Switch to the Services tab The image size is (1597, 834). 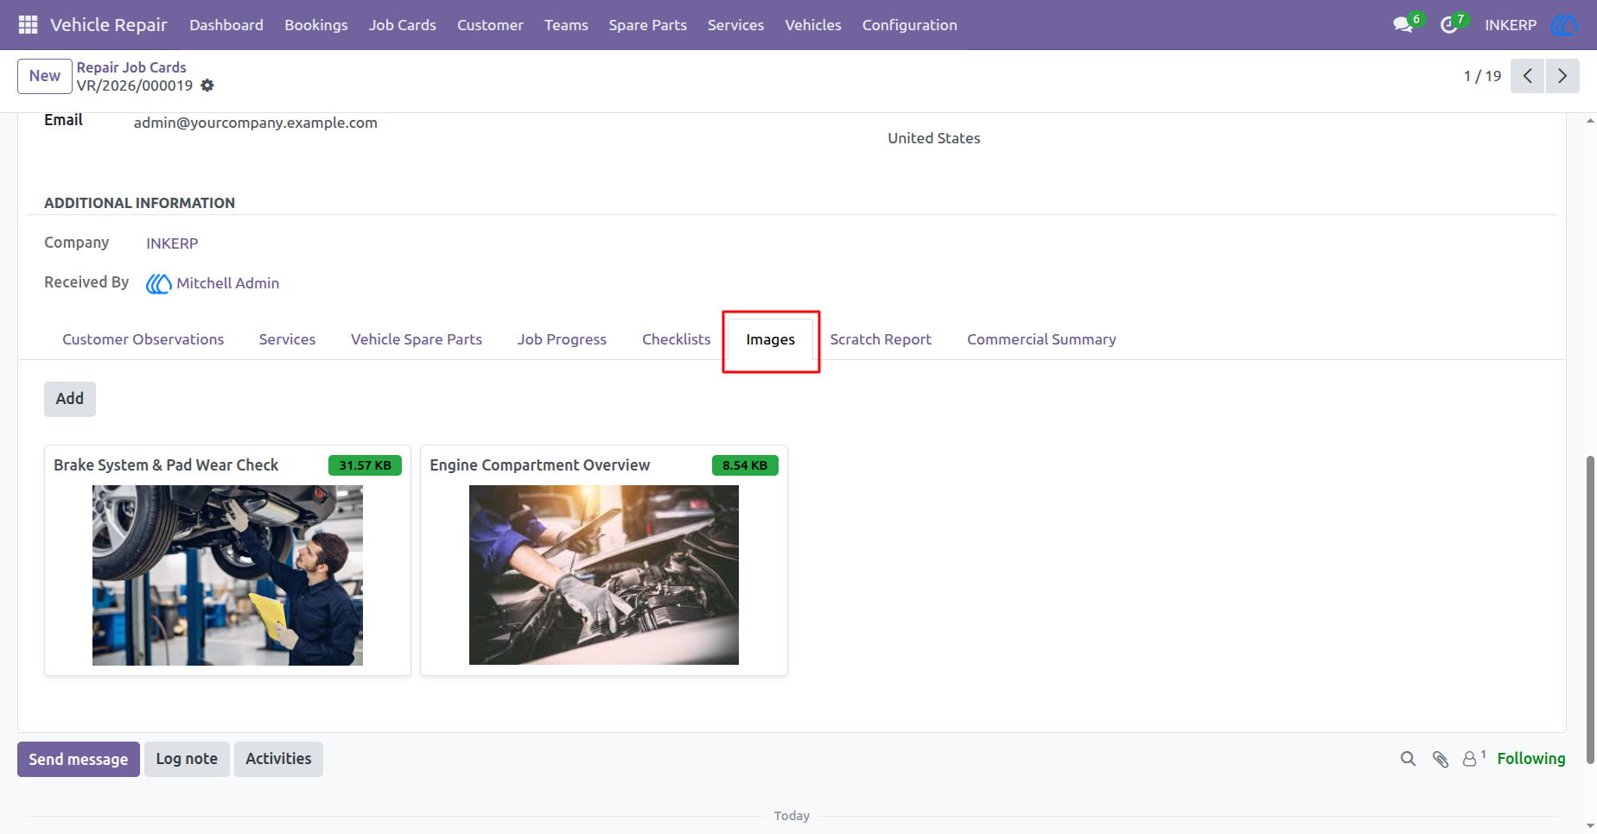pyautogui.click(x=288, y=339)
